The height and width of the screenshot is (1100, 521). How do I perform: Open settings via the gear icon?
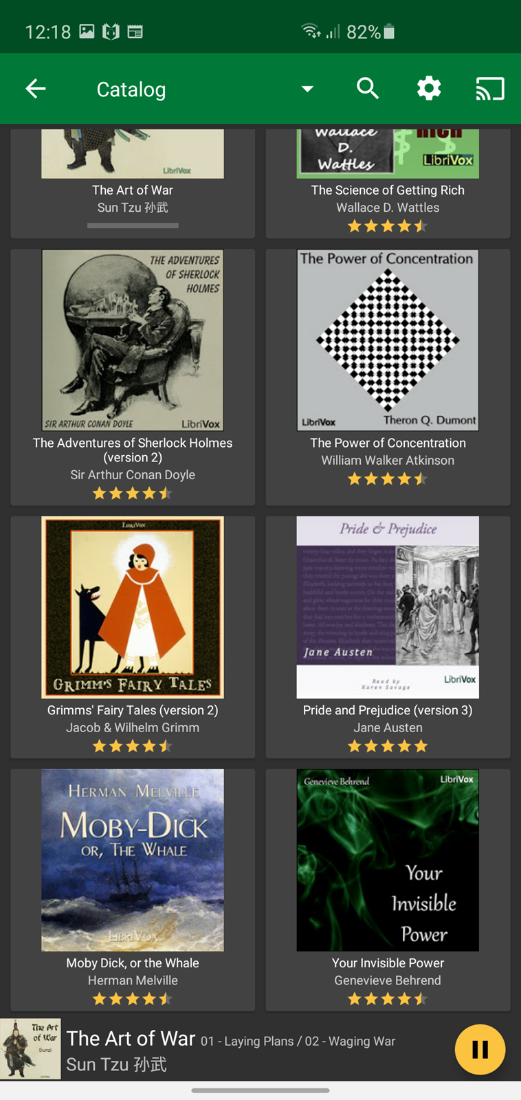429,89
